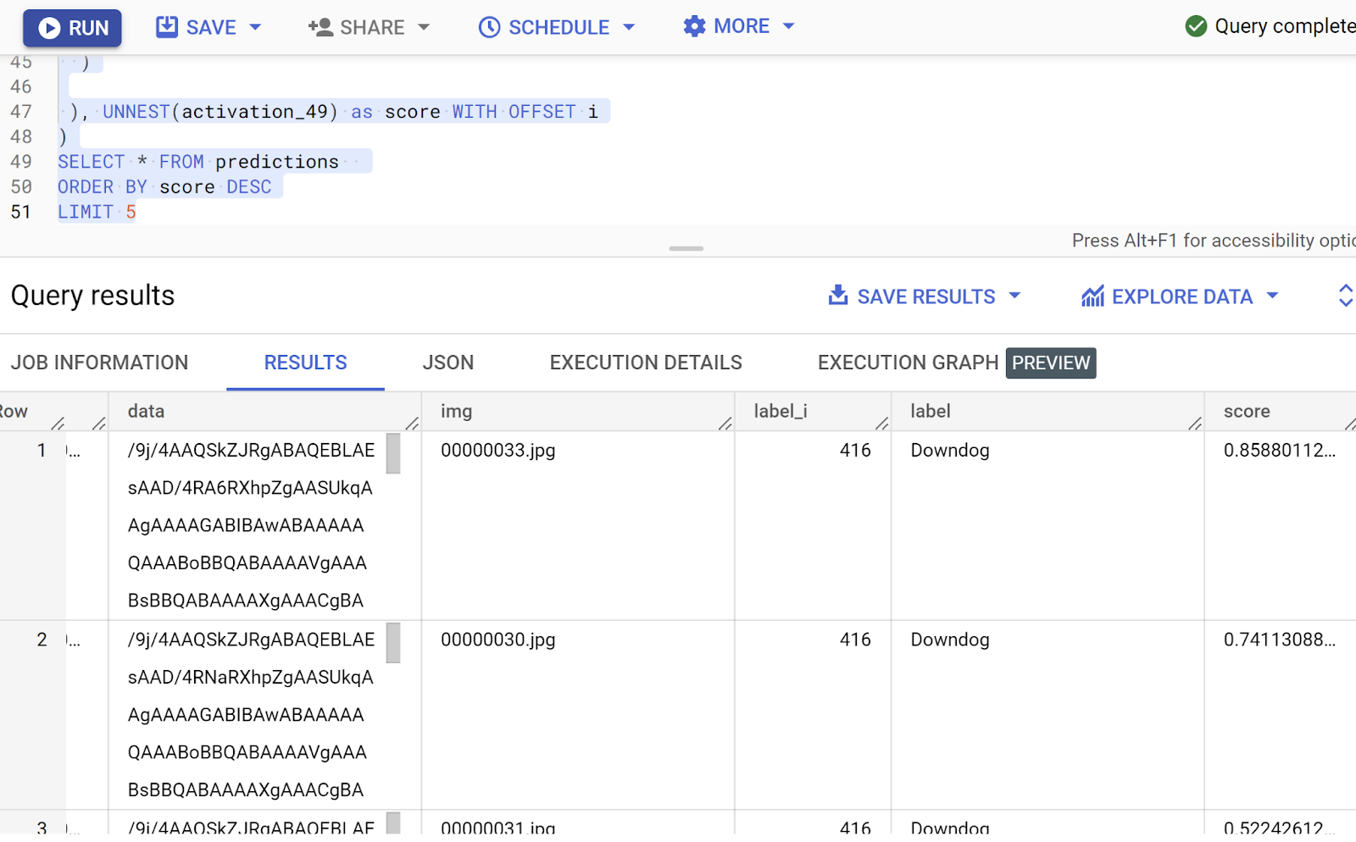Click the score column header
This screenshot has width=1356, height=842.
click(1246, 412)
